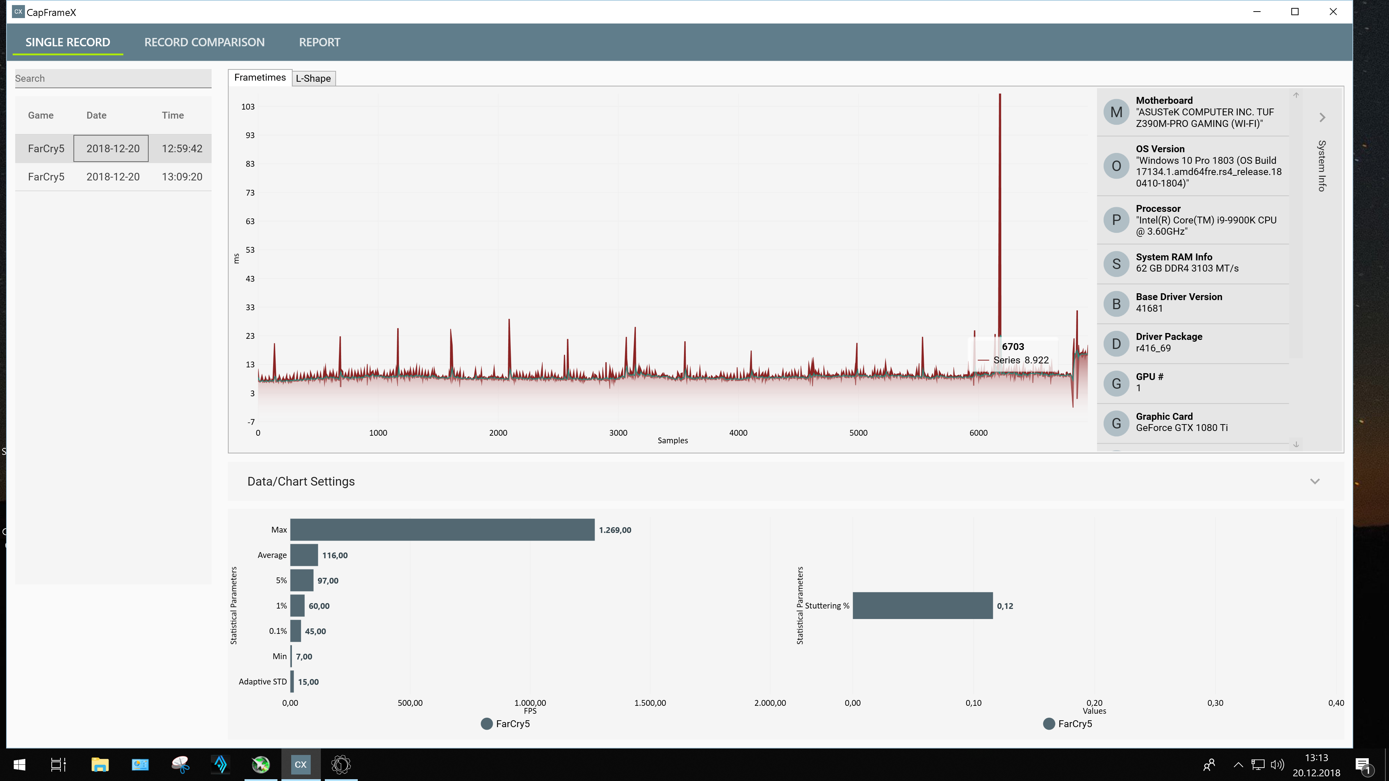
Task: Click the Driver Package value r416_69
Action: [x=1154, y=348]
